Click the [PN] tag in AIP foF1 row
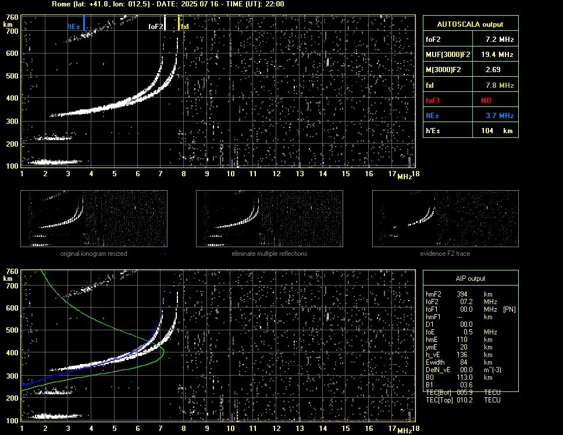Image resolution: width=563 pixels, height=435 pixels. coord(509,309)
